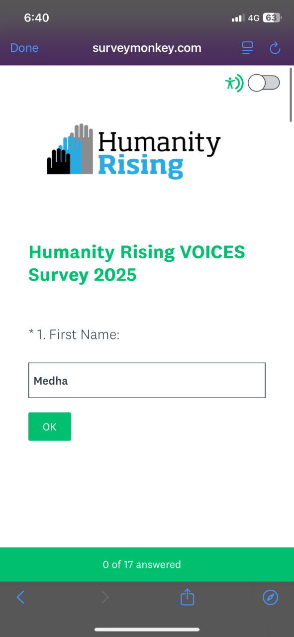Screen dimensions: 294x637
Task: Open the share sheet icon
Action: click(x=187, y=596)
